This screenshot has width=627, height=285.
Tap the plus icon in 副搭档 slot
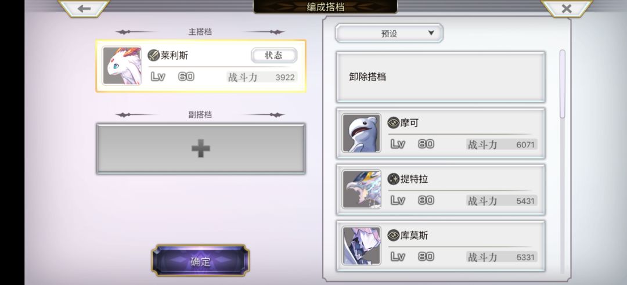coord(201,149)
